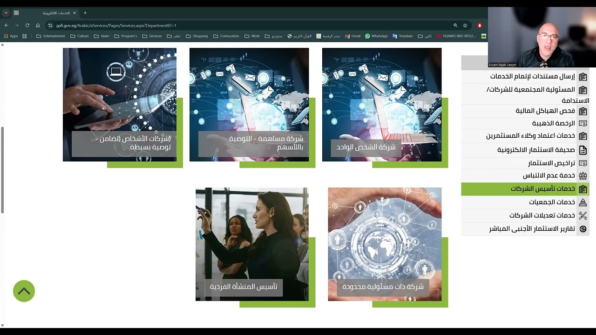Select الرخصة الذهبية menu item
This screenshot has width=596, height=335.
525,123
